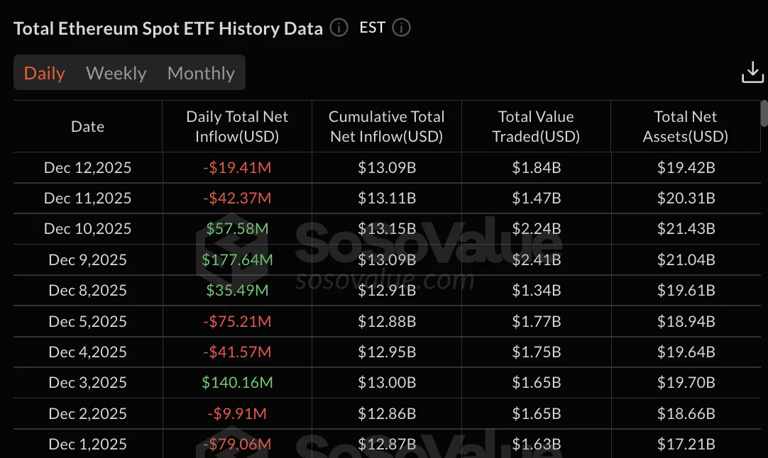Click the Date column header
Viewport: 768px width, 458px height.
coord(87,126)
